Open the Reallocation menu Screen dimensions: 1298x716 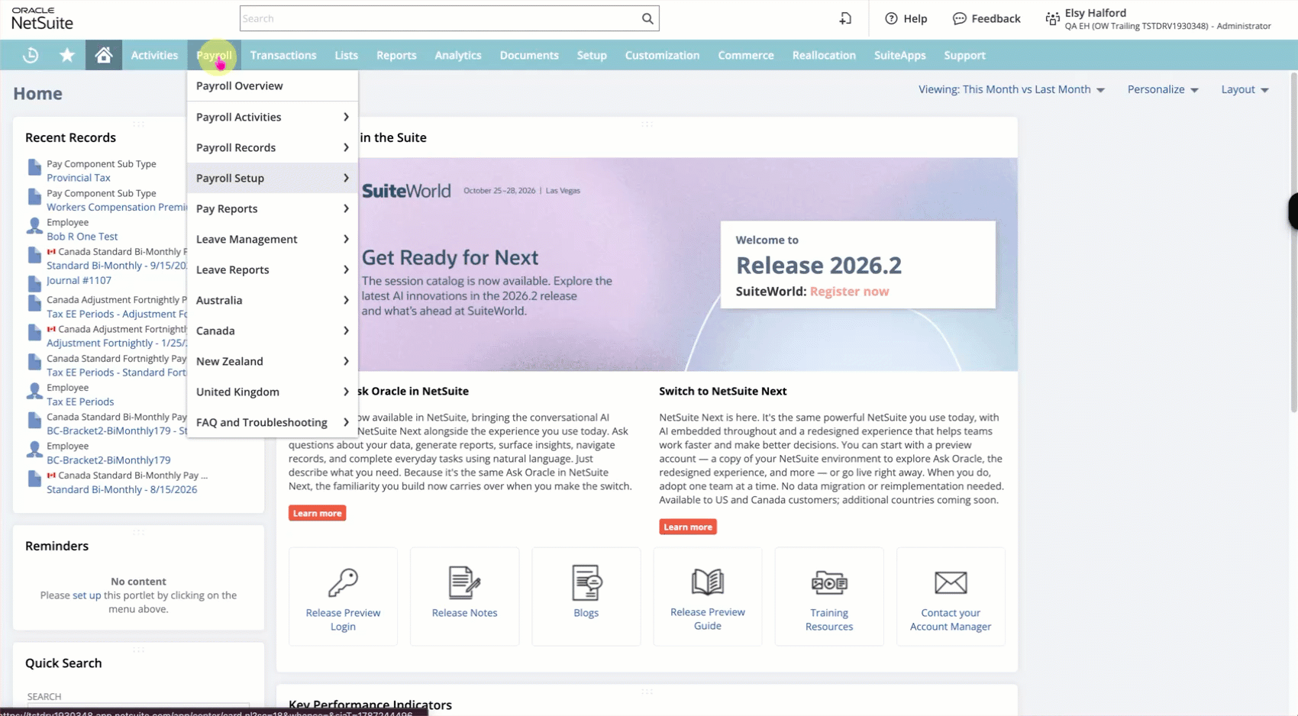824,55
